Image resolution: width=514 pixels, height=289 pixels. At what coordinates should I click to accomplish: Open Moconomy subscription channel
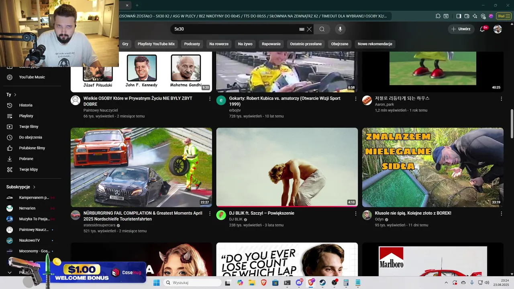click(x=31, y=251)
